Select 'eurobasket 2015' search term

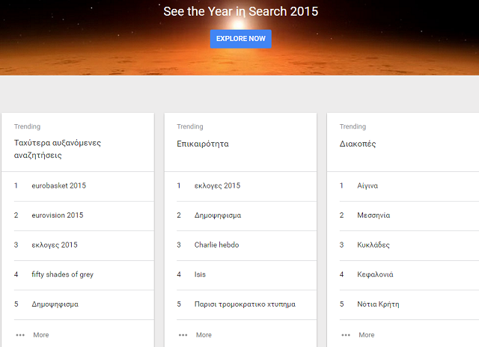(59, 185)
